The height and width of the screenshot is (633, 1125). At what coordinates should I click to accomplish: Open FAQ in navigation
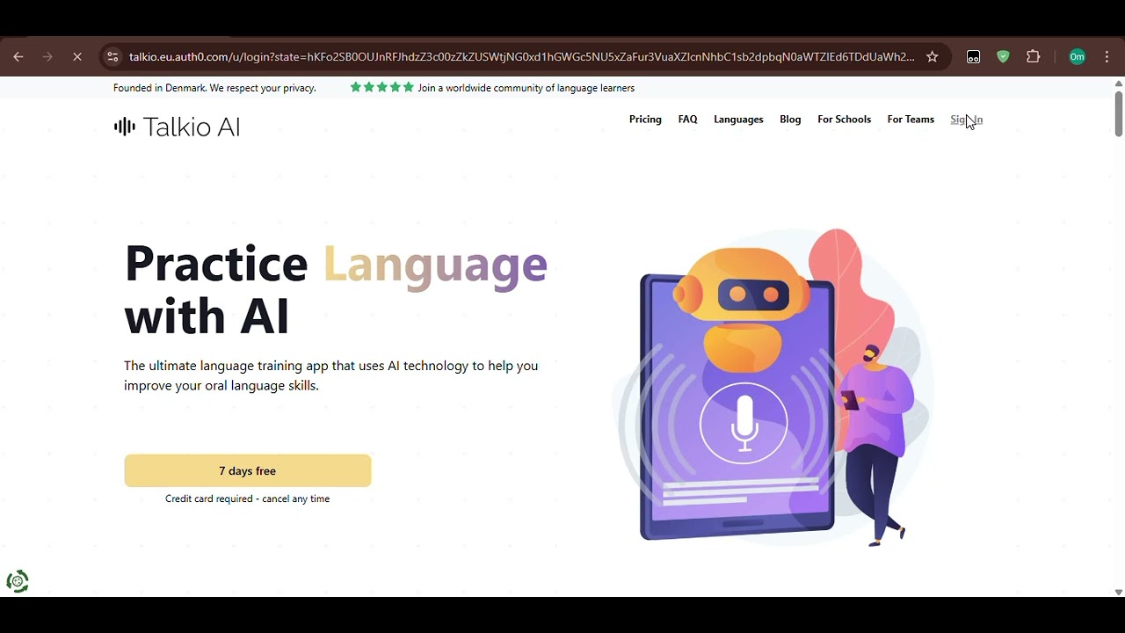pos(687,120)
